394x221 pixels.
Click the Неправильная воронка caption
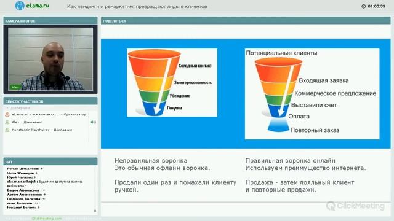pyautogui.click(x=151, y=160)
